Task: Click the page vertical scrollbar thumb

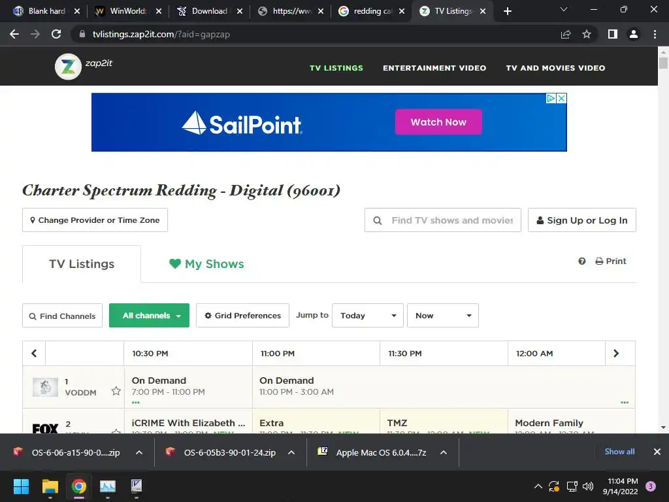Action: (x=663, y=63)
